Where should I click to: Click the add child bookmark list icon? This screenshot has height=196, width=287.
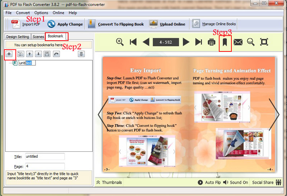click(x=21, y=54)
